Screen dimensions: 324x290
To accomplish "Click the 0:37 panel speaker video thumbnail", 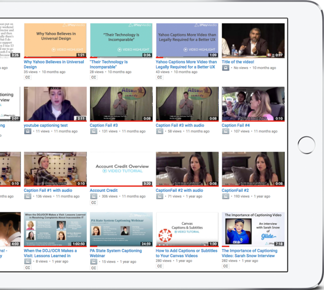I will coord(253,41).
